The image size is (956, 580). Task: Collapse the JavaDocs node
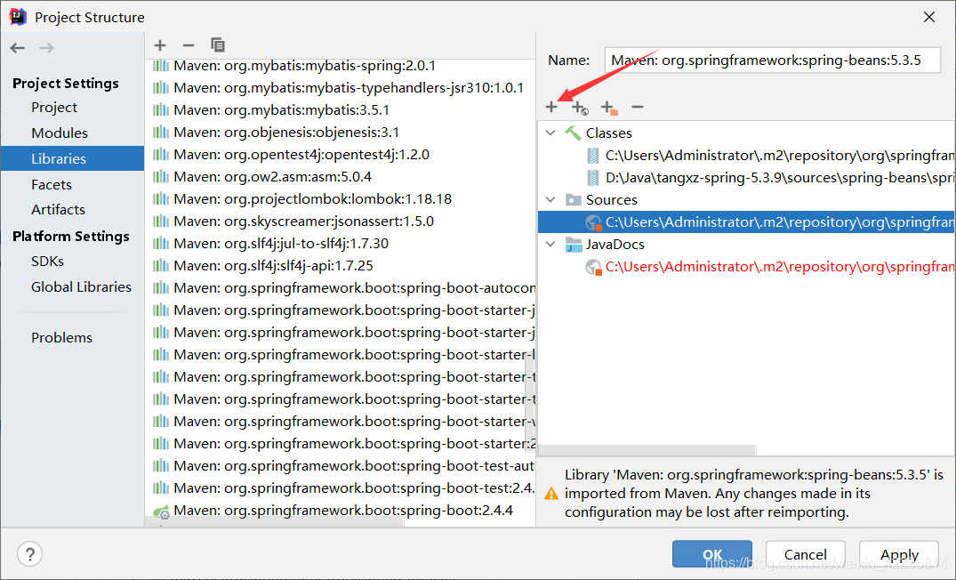click(550, 244)
